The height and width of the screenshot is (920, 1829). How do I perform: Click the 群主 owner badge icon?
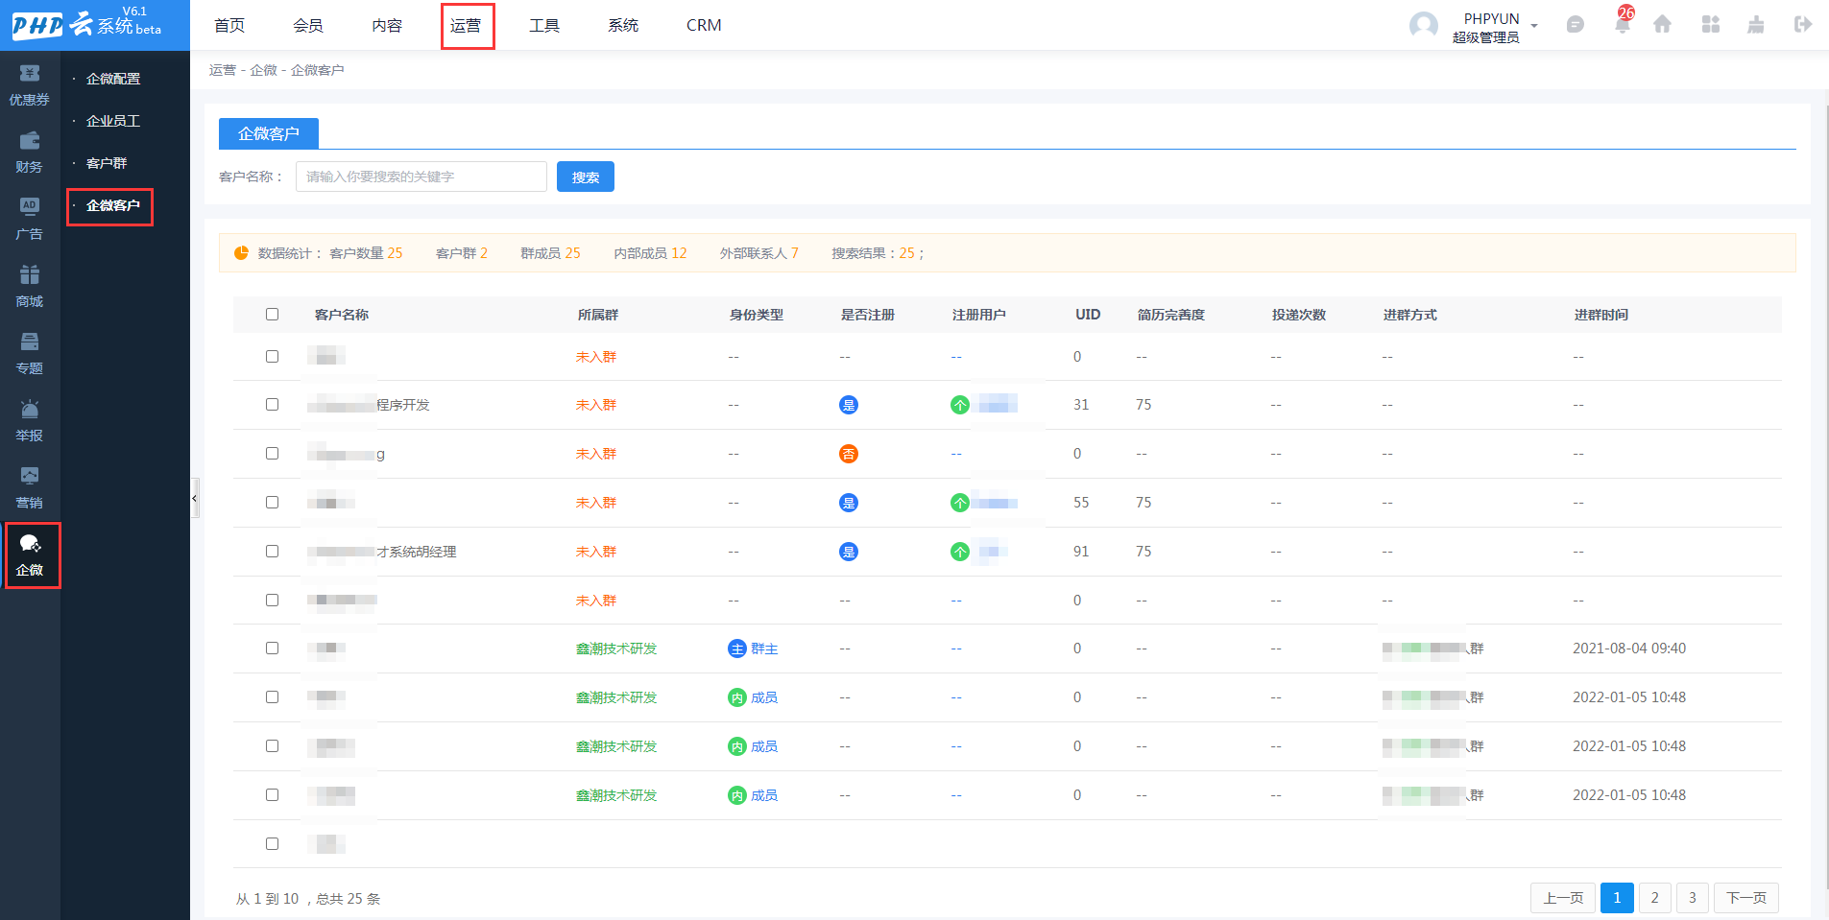pyautogui.click(x=737, y=649)
